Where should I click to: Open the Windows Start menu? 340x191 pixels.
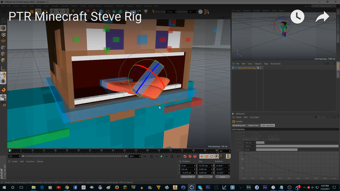(x=4, y=187)
